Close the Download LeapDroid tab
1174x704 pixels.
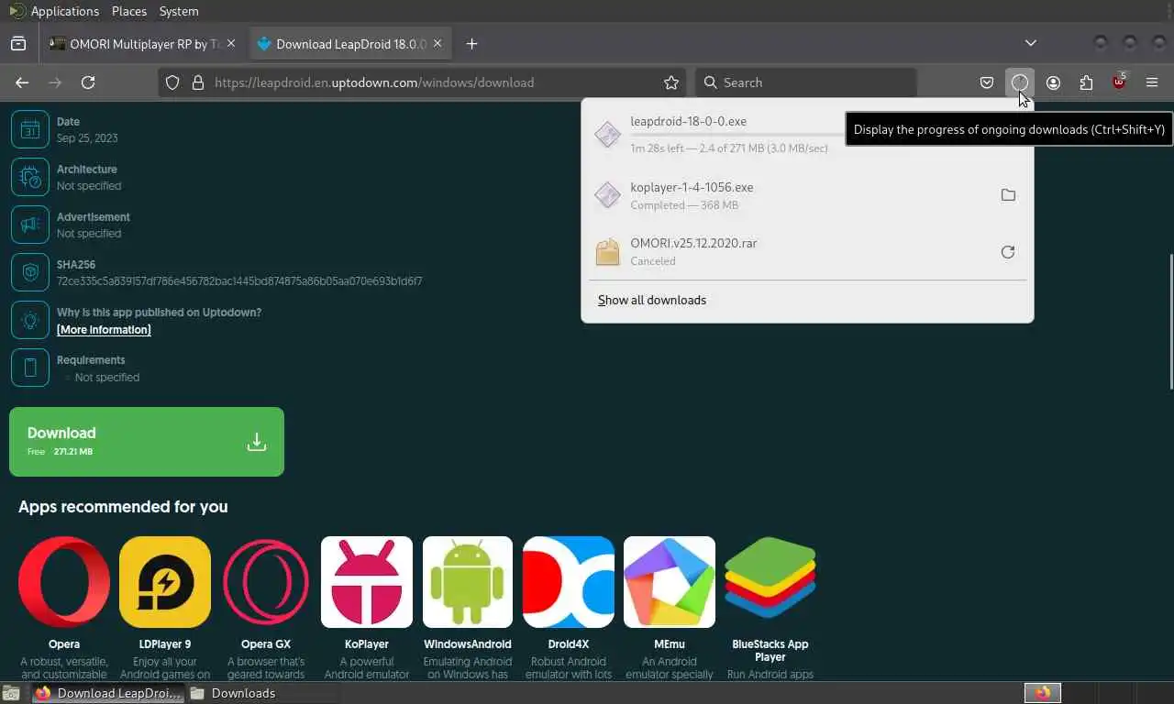(437, 43)
